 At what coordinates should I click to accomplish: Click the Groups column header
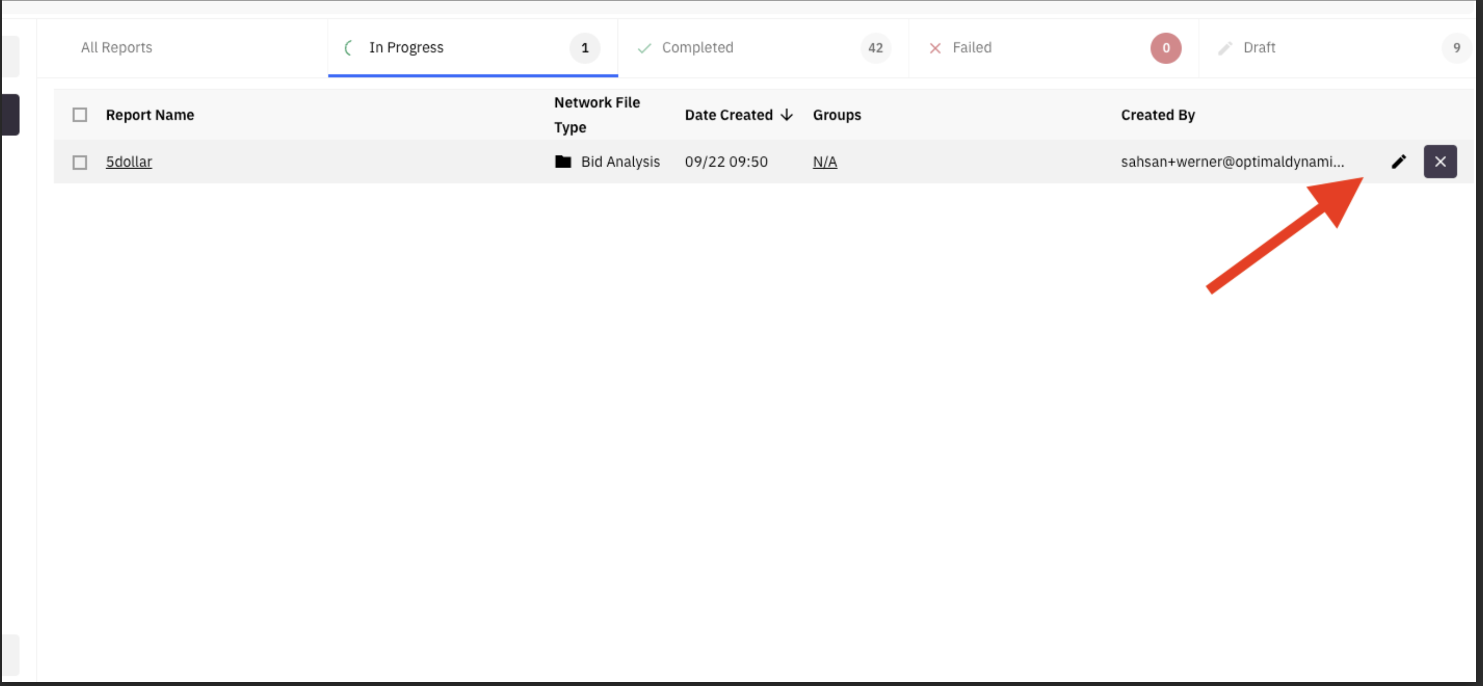point(836,115)
